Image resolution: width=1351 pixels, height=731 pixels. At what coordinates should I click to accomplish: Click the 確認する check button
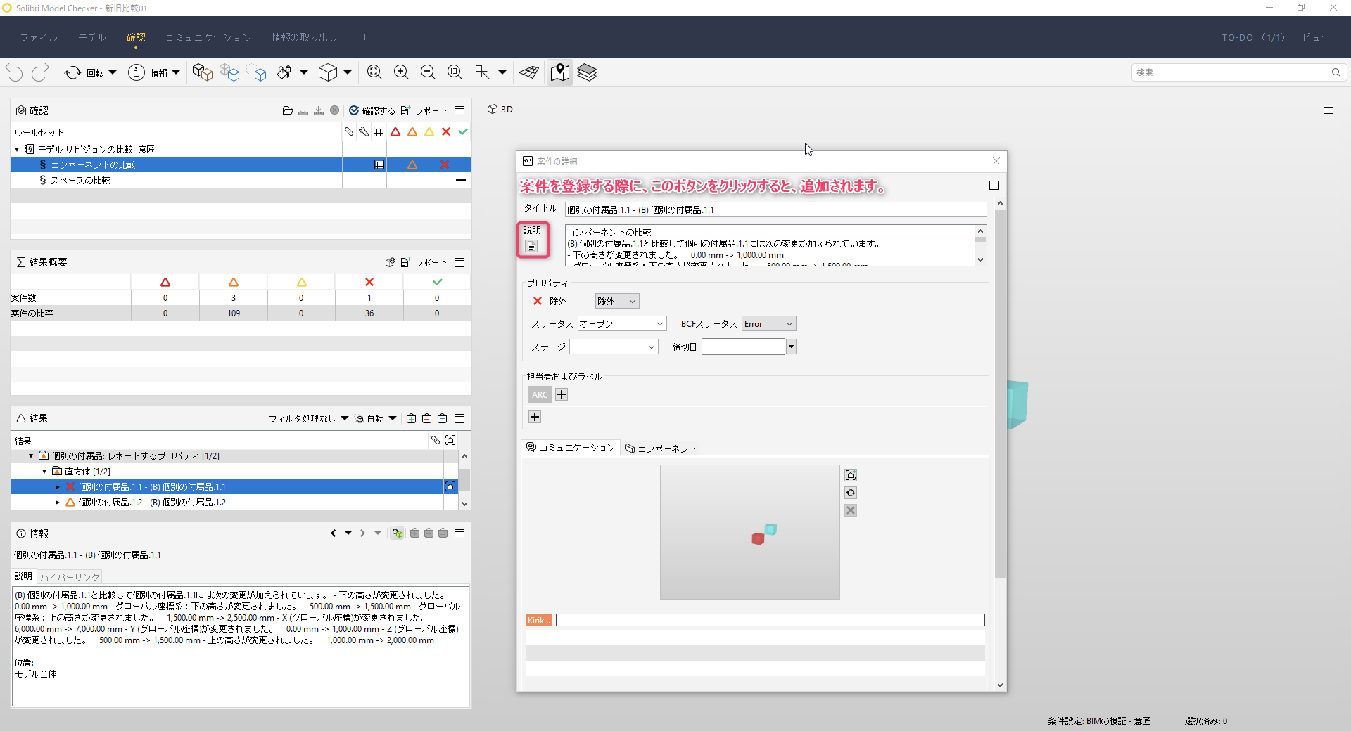372,110
